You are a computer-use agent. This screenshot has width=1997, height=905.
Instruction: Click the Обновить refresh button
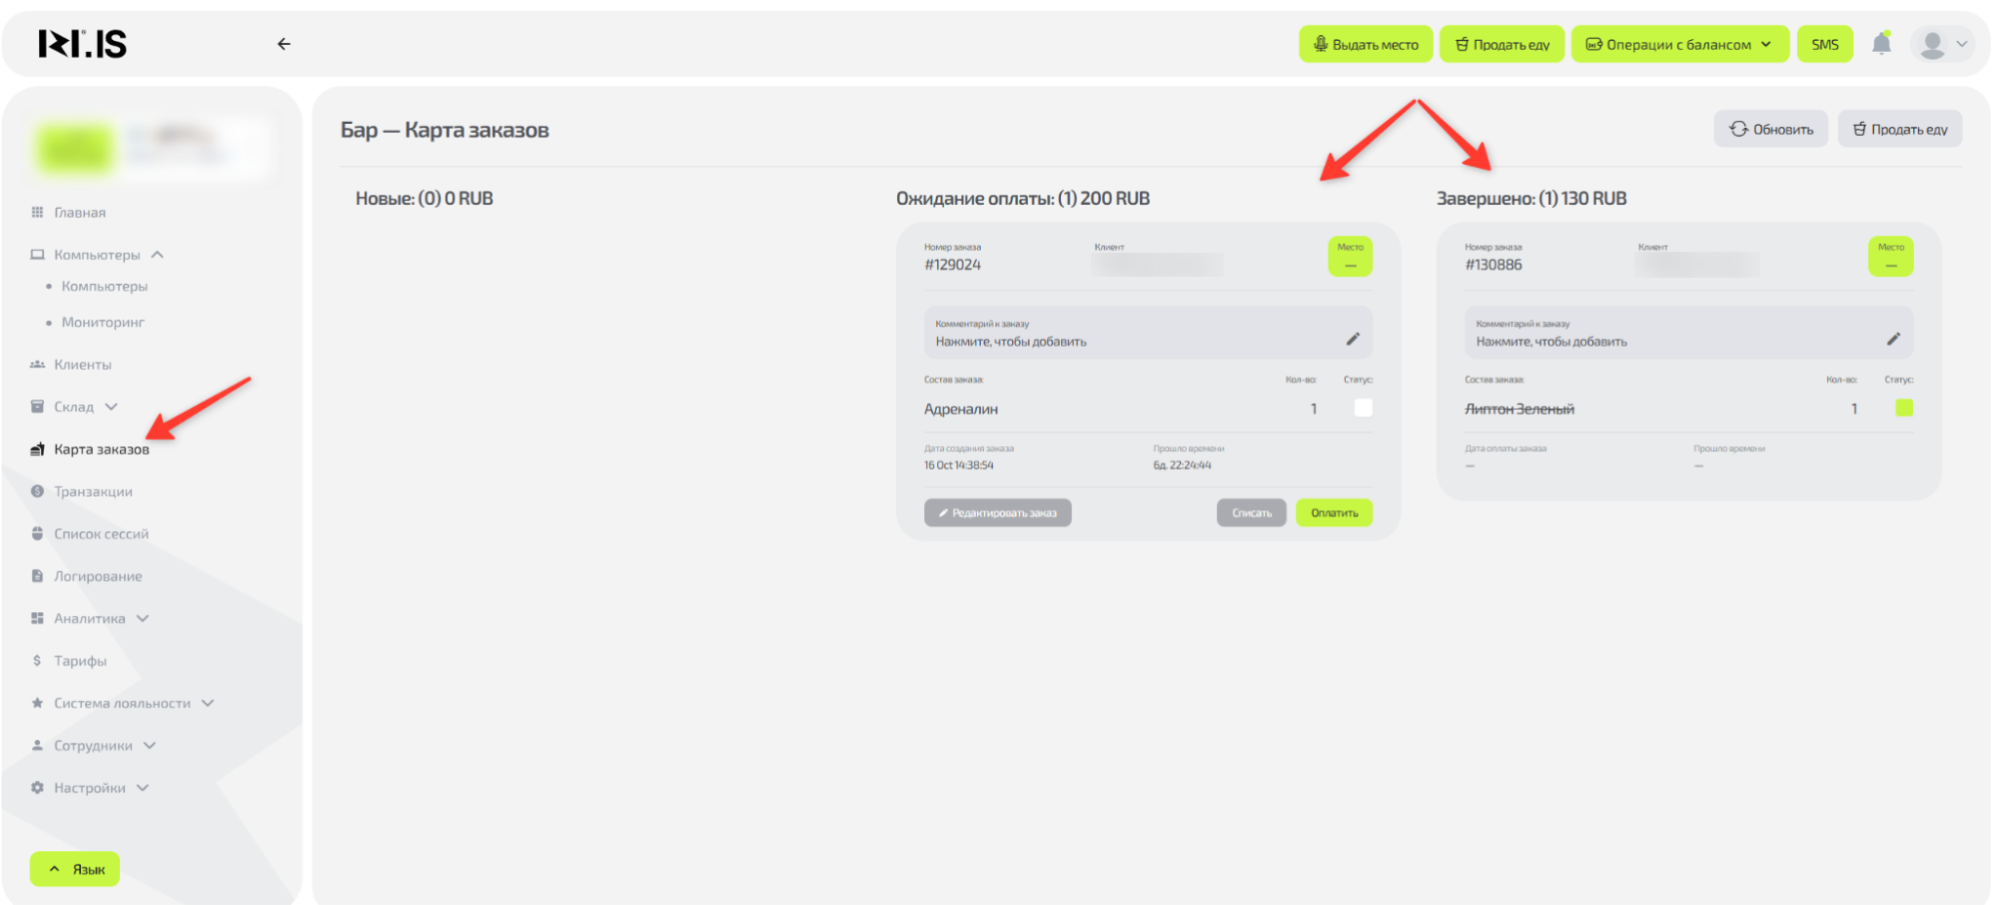coord(1770,129)
